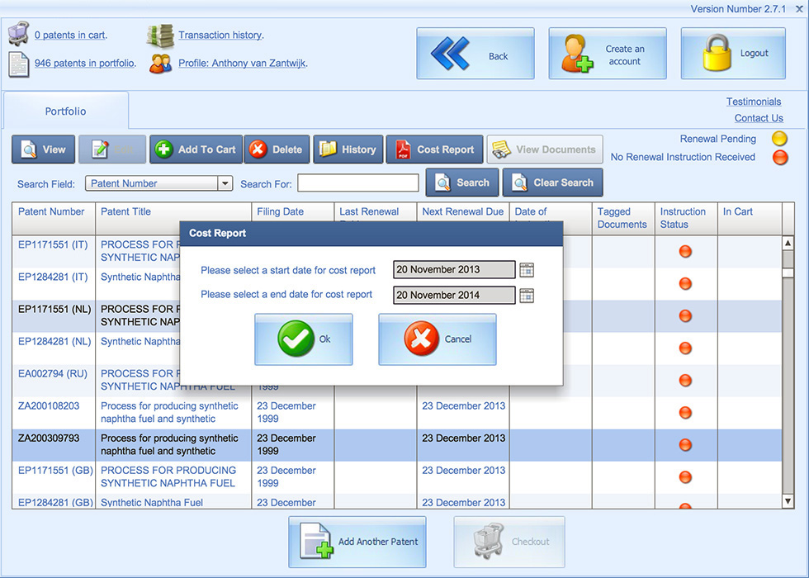Click the shopping cart icon beside patents in cart
Screen dimensions: 809x578
coord(18,34)
